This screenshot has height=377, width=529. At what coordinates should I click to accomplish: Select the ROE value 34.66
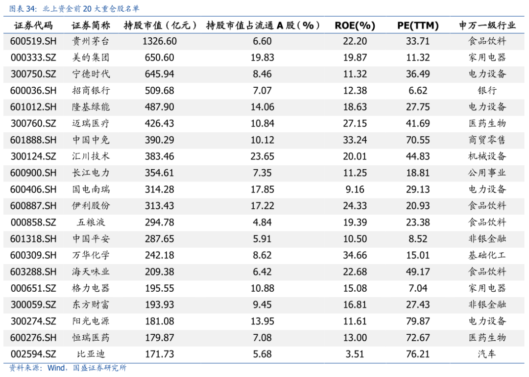[x=355, y=255]
